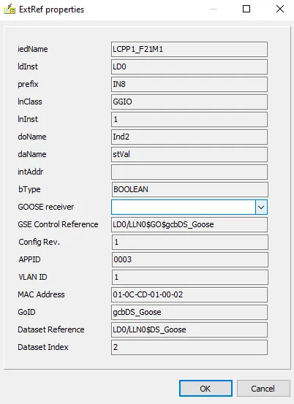Click the GSE Control Reference field
The image size is (294, 404).
189,224
